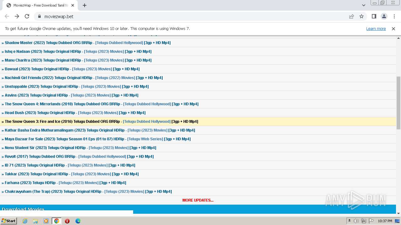Click the browser Back arrow
The width and height of the screenshot is (401, 225).
7,16
